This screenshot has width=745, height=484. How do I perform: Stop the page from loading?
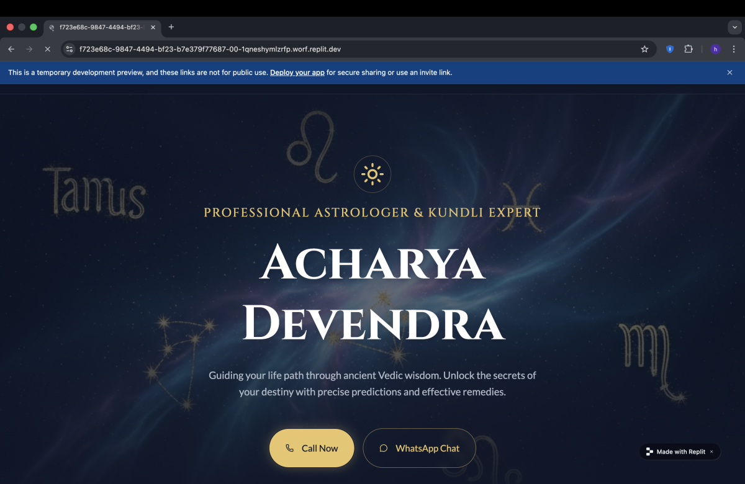pos(47,49)
